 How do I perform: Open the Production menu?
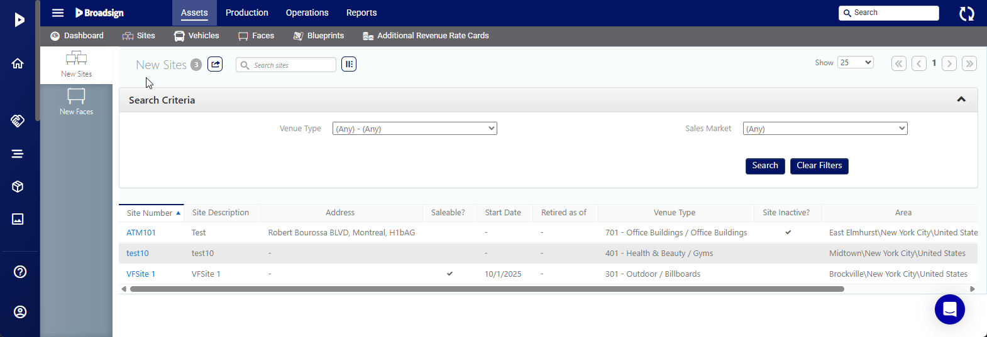click(246, 13)
